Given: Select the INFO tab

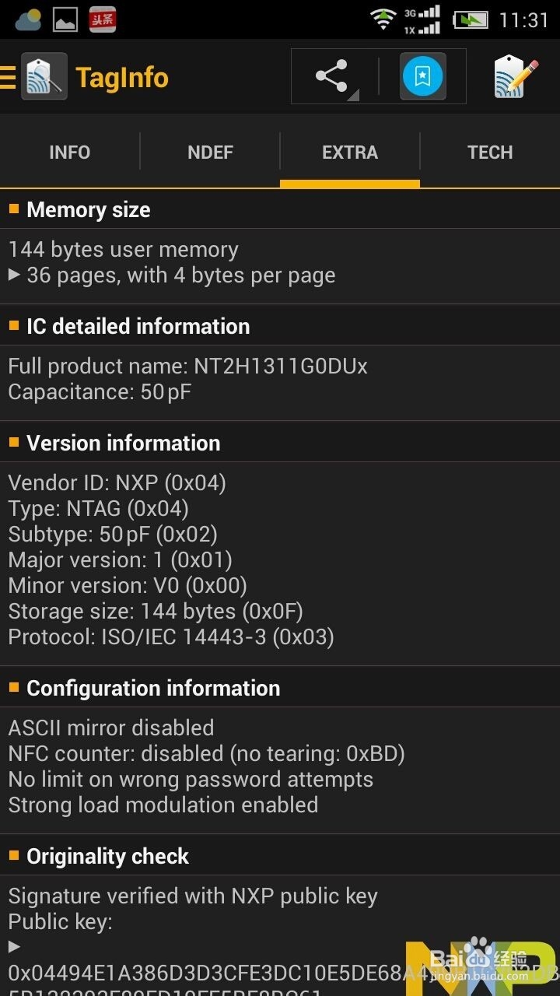Looking at the screenshot, I should [69, 152].
